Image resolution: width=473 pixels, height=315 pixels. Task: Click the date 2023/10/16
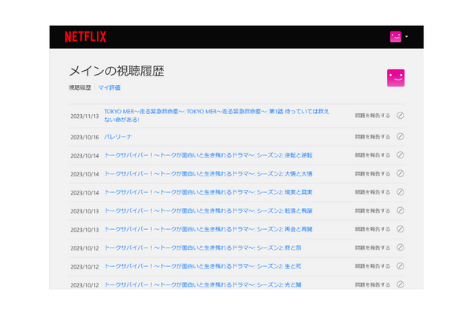[x=85, y=138]
